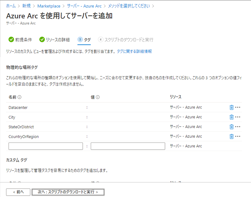251x197 pixels.
Task: Navigate to Marketplace breadcrumb
Action: pos(49,6)
